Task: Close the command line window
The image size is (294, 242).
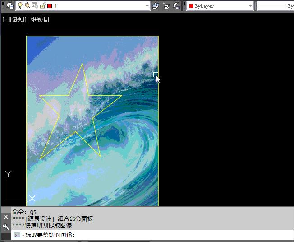Action: (x=6, y=217)
